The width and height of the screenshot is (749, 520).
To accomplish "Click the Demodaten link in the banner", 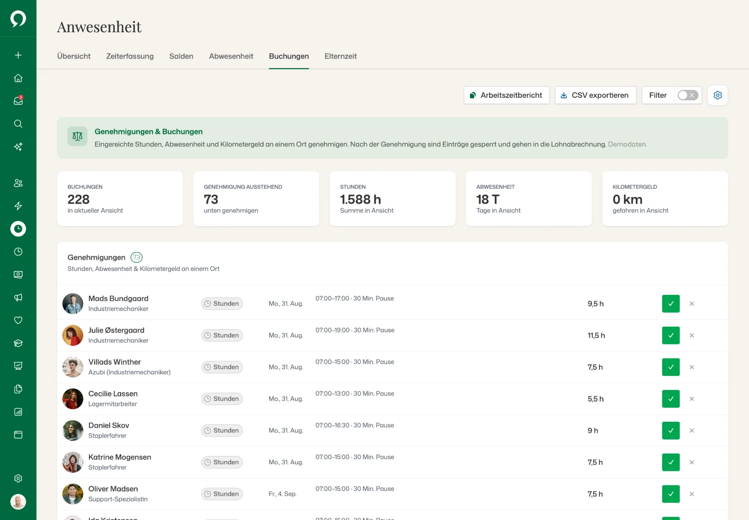I will 627,144.
